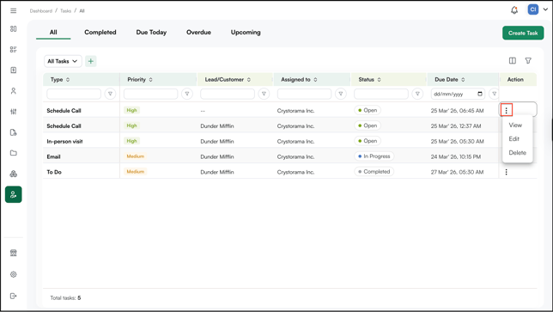The width and height of the screenshot is (553, 312).
Task: Click the logout sidebar icon
Action: [14, 296]
